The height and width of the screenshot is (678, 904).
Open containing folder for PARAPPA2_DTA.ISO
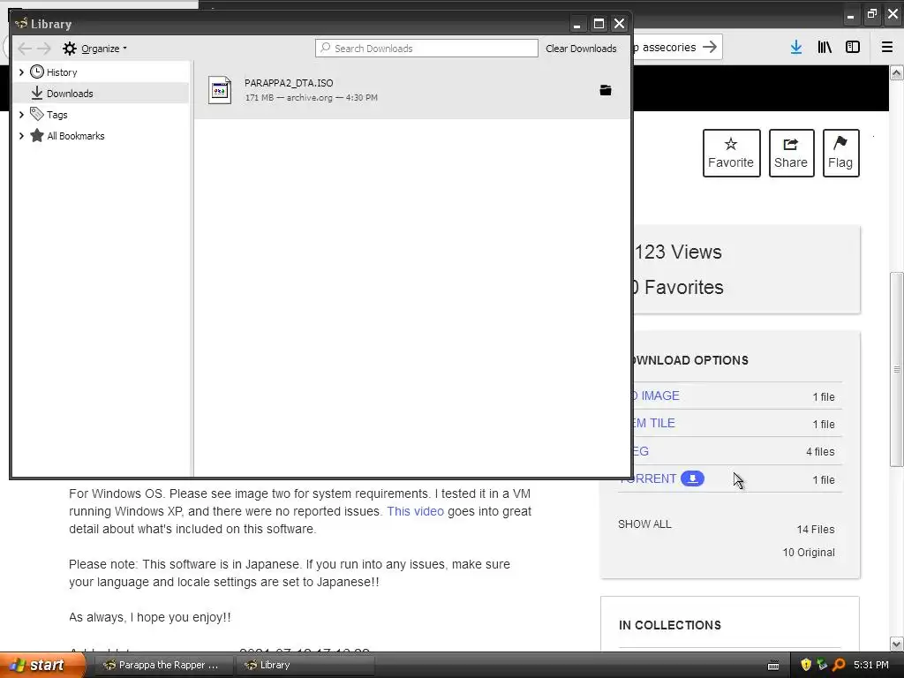click(606, 90)
